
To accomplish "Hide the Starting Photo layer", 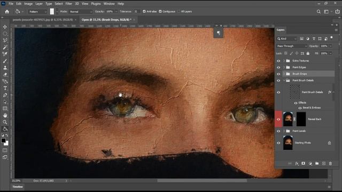I will pos(278,143).
